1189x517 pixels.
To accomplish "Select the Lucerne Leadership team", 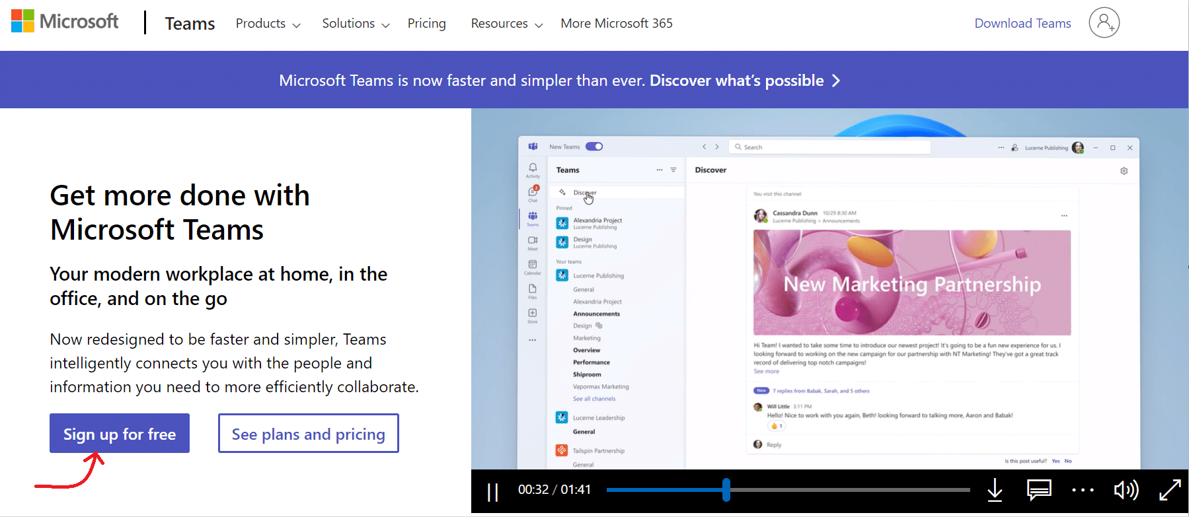I will [598, 417].
